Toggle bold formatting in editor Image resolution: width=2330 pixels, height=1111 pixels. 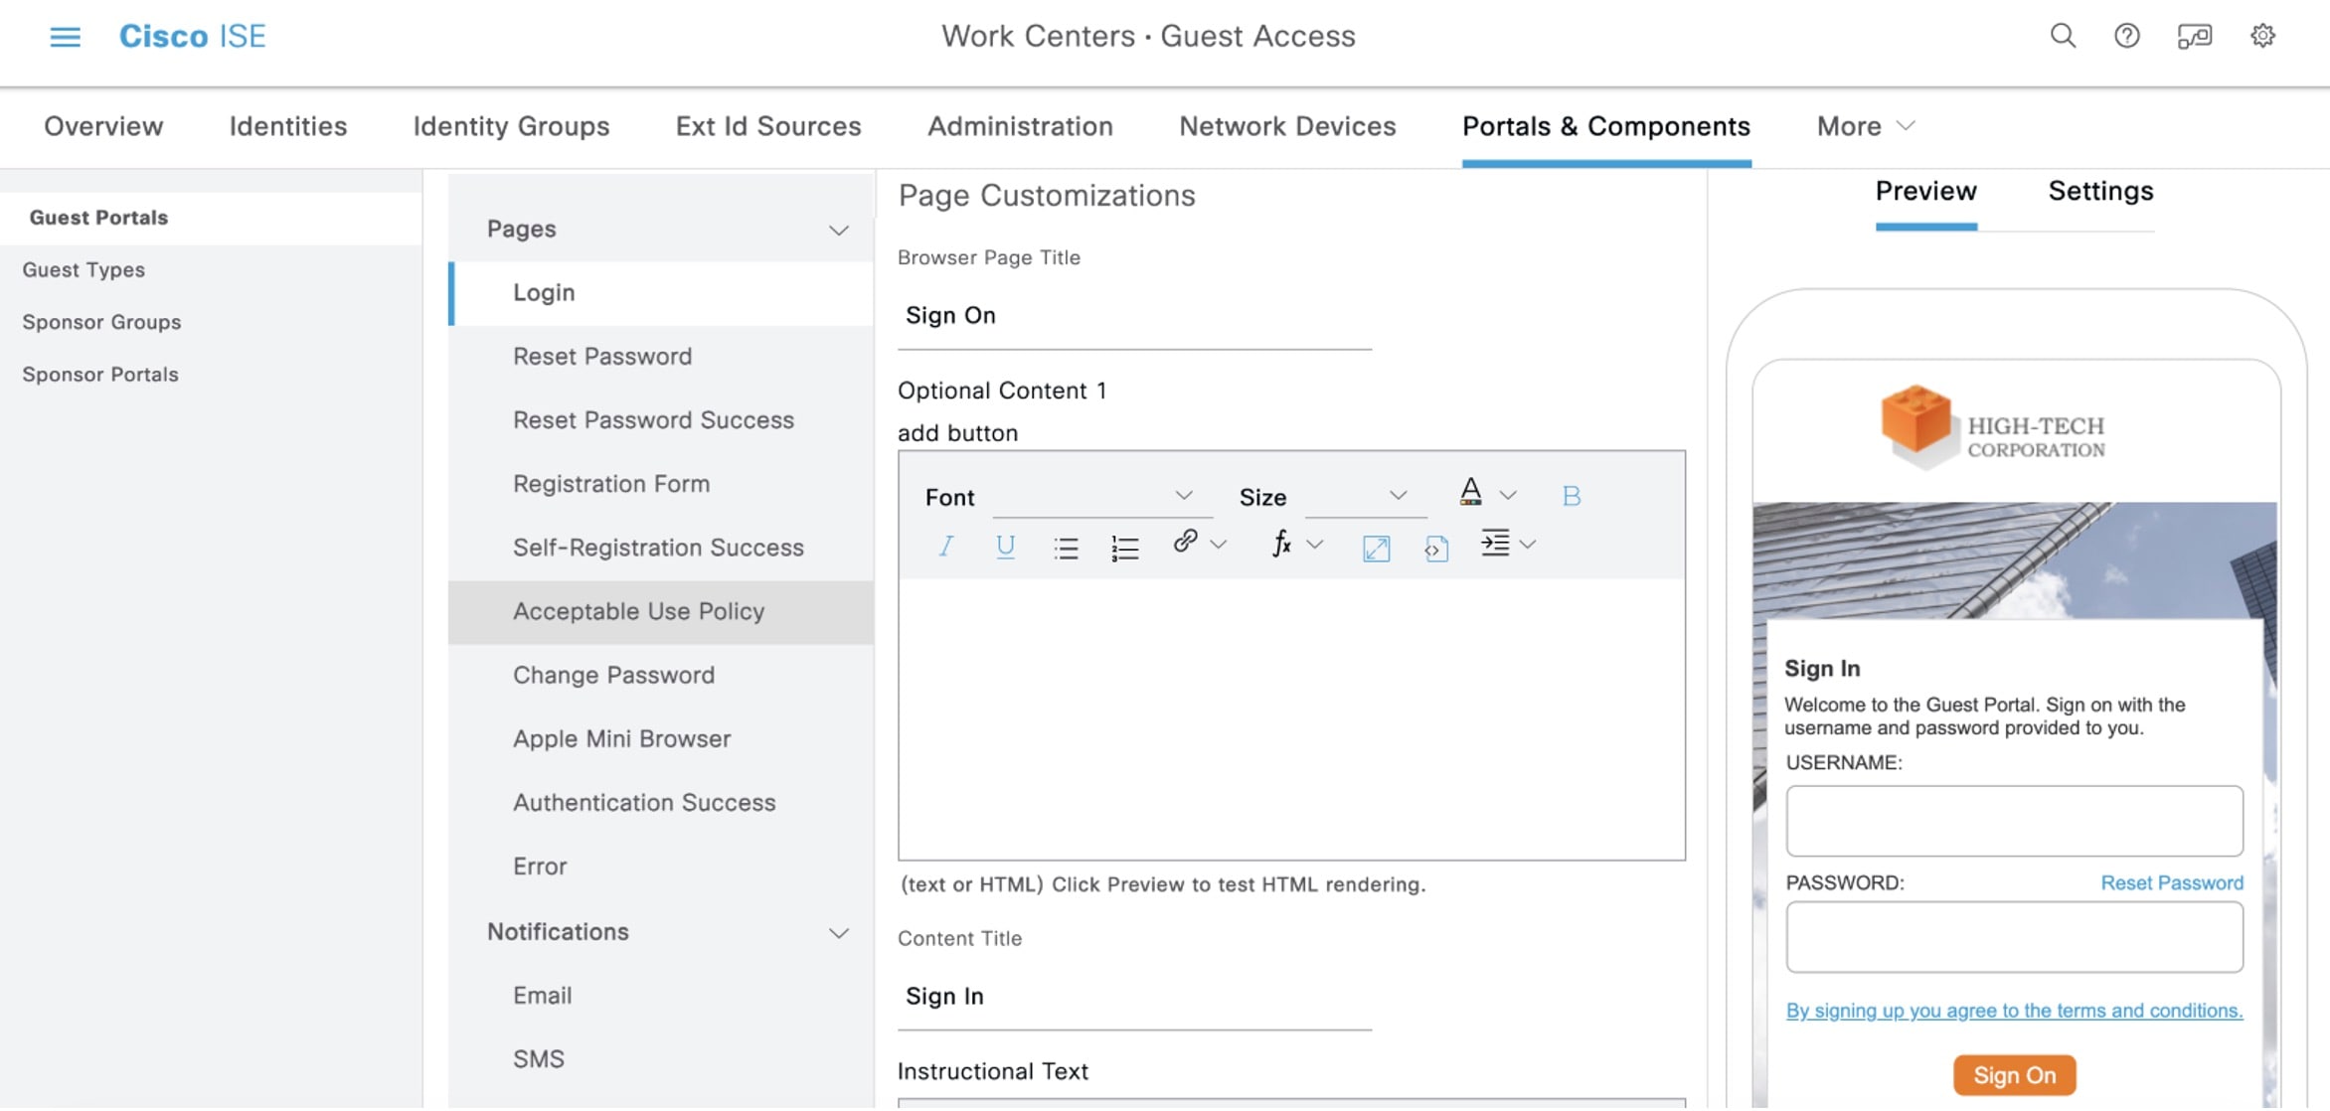pyautogui.click(x=1571, y=496)
